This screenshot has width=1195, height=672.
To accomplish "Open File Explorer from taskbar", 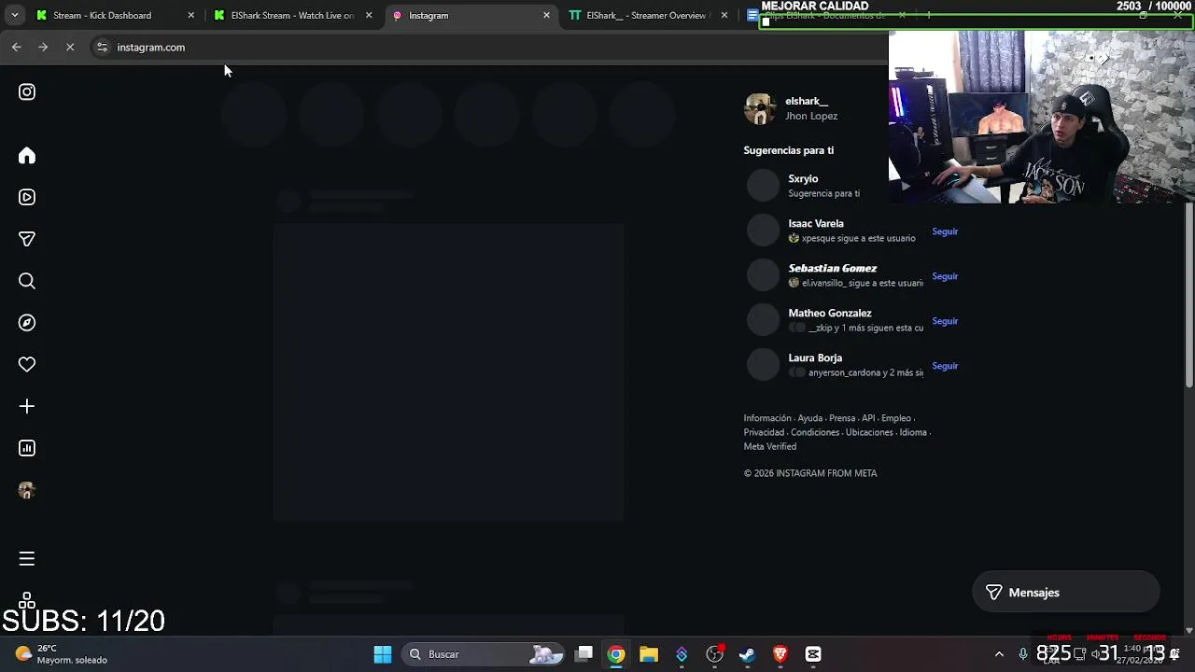I will tap(649, 654).
